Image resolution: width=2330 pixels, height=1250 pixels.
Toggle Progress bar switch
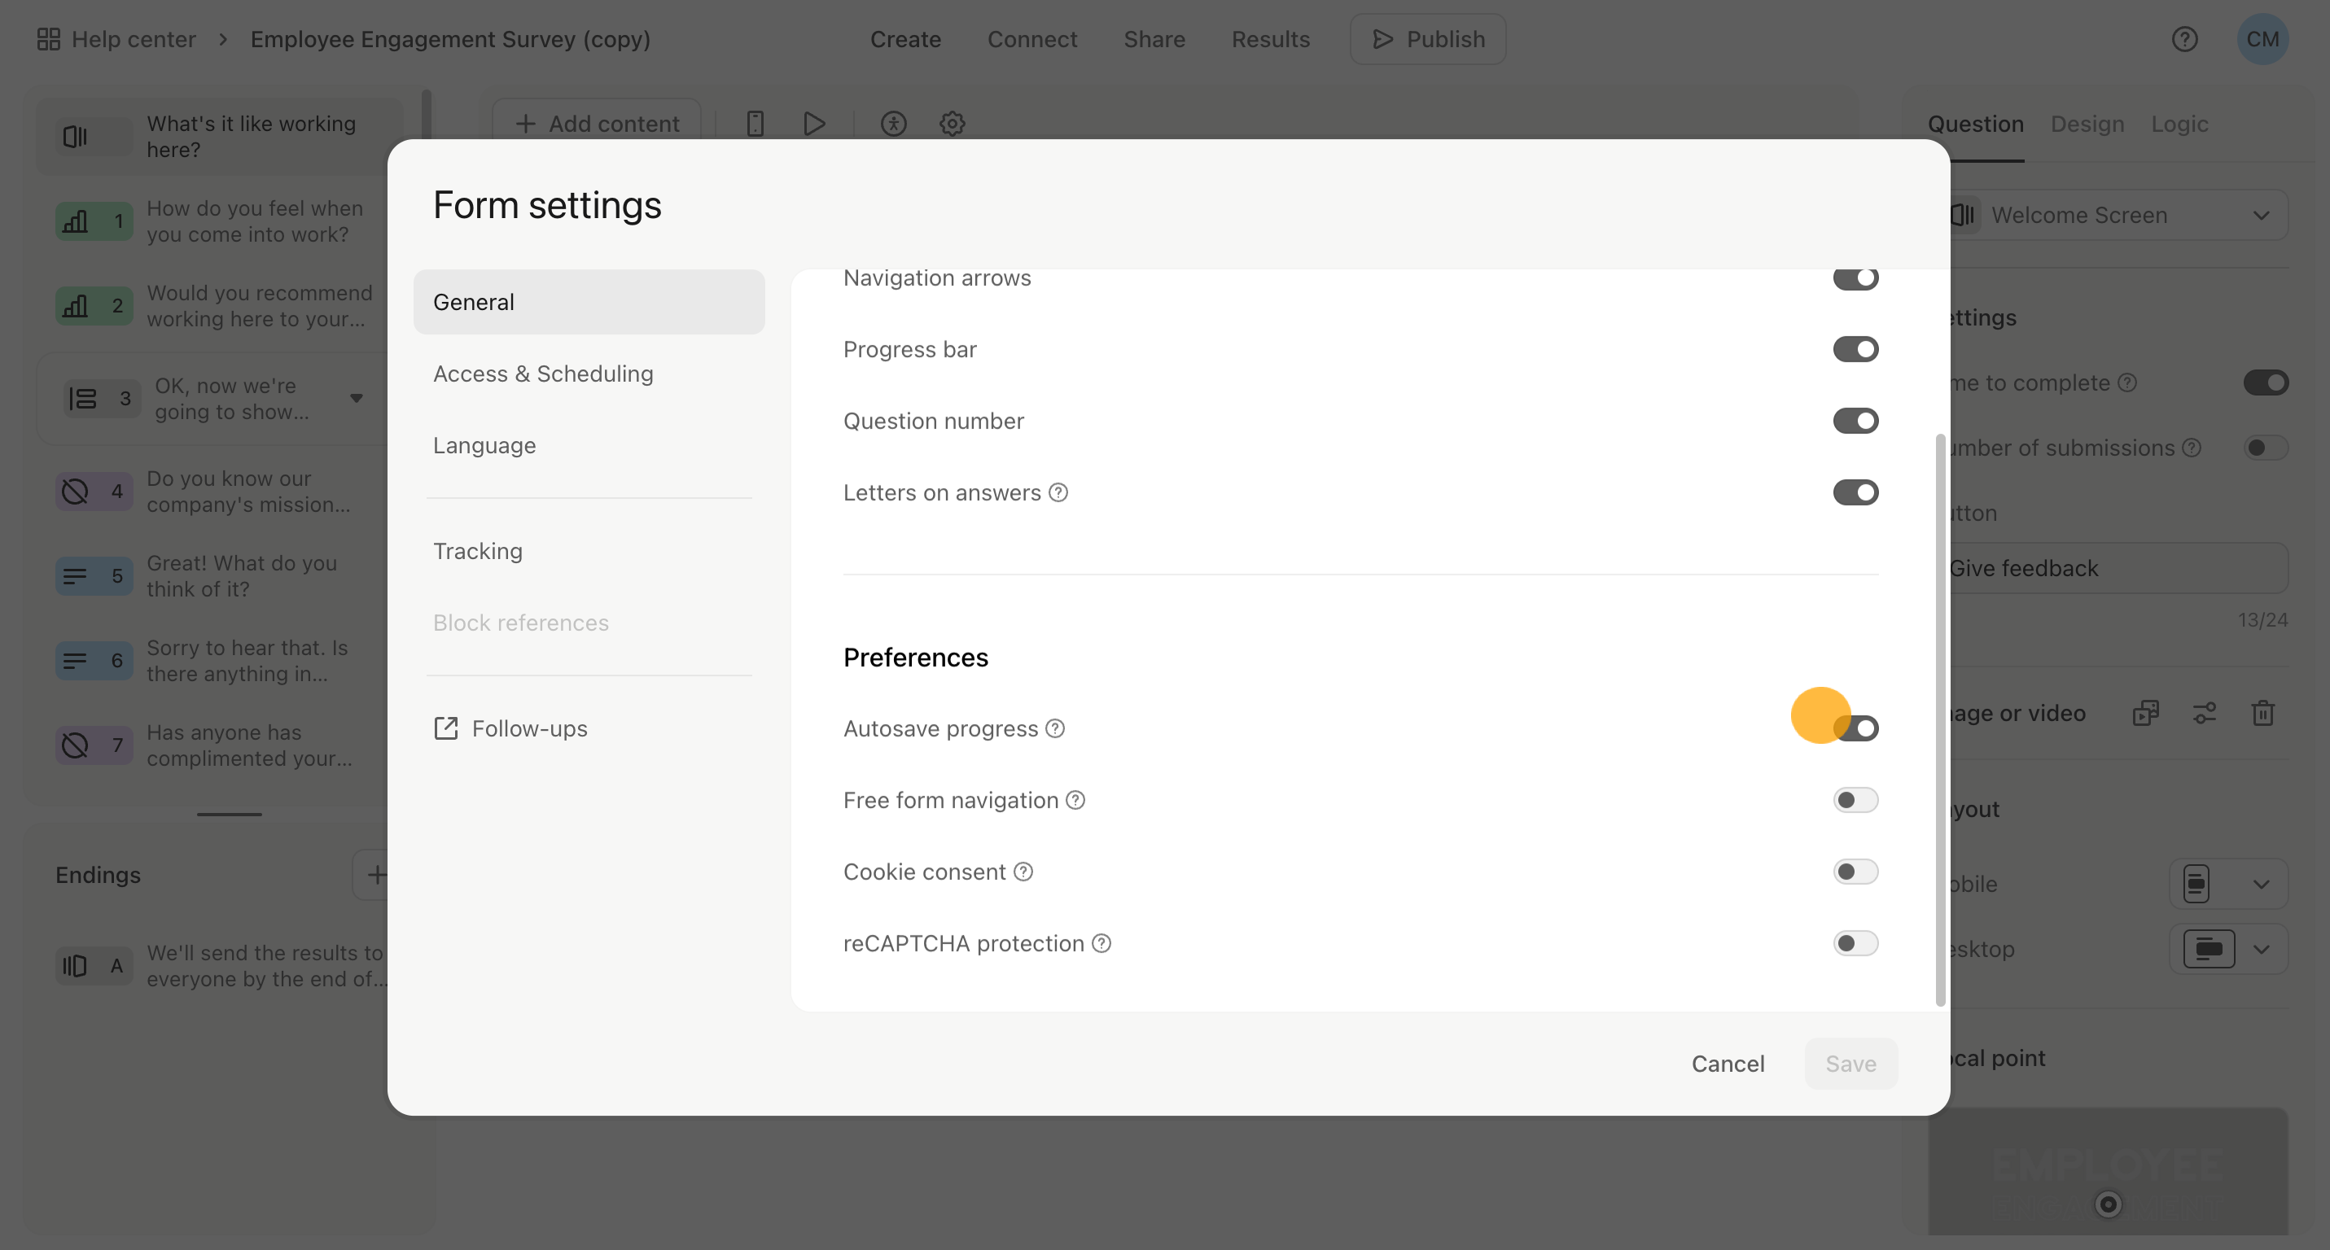click(x=1855, y=349)
